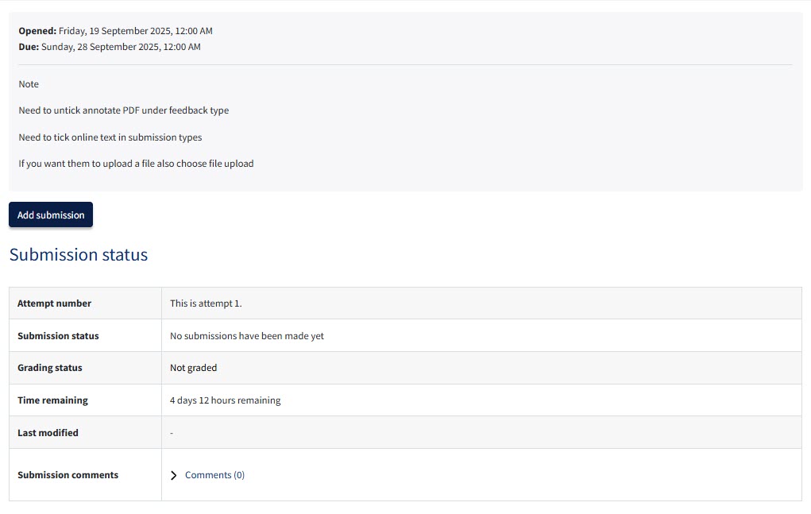Open the Comments (0) link
The height and width of the screenshot is (514, 811).
click(214, 475)
